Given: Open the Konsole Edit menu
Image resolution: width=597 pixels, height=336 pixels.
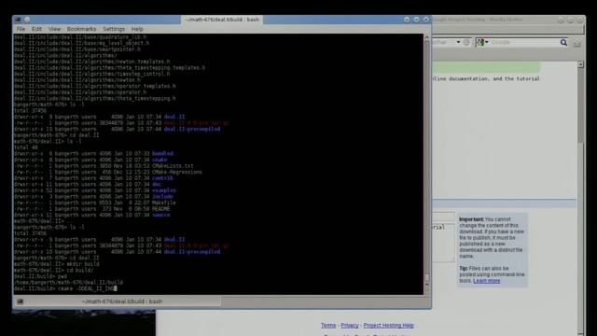Looking at the screenshot, I should [36, 29].
